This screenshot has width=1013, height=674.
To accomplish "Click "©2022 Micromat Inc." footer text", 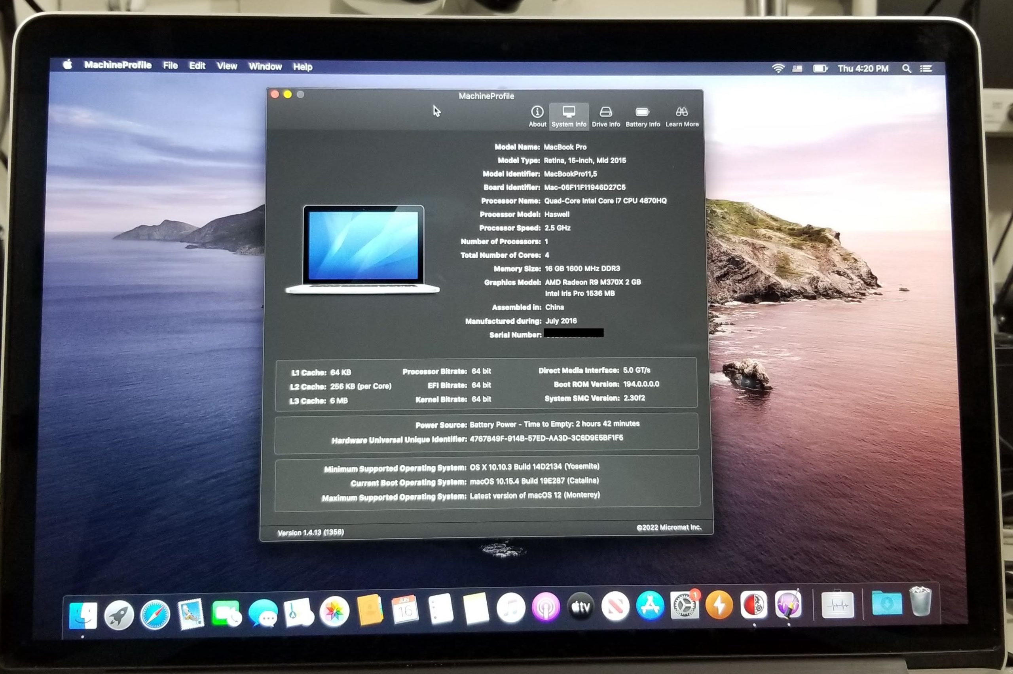I will [x=669, y=527].
